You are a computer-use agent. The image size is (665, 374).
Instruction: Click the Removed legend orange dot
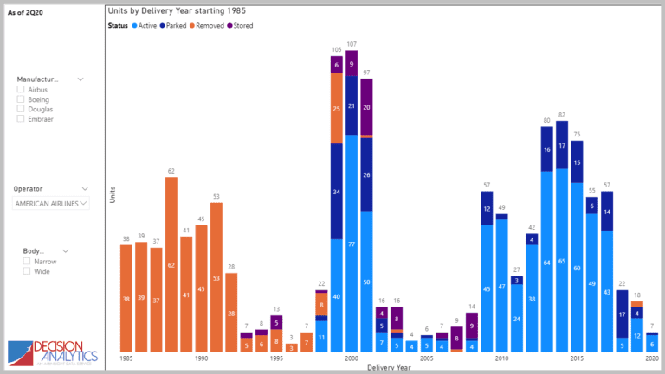pyautogui.click(x=192, y=25)
